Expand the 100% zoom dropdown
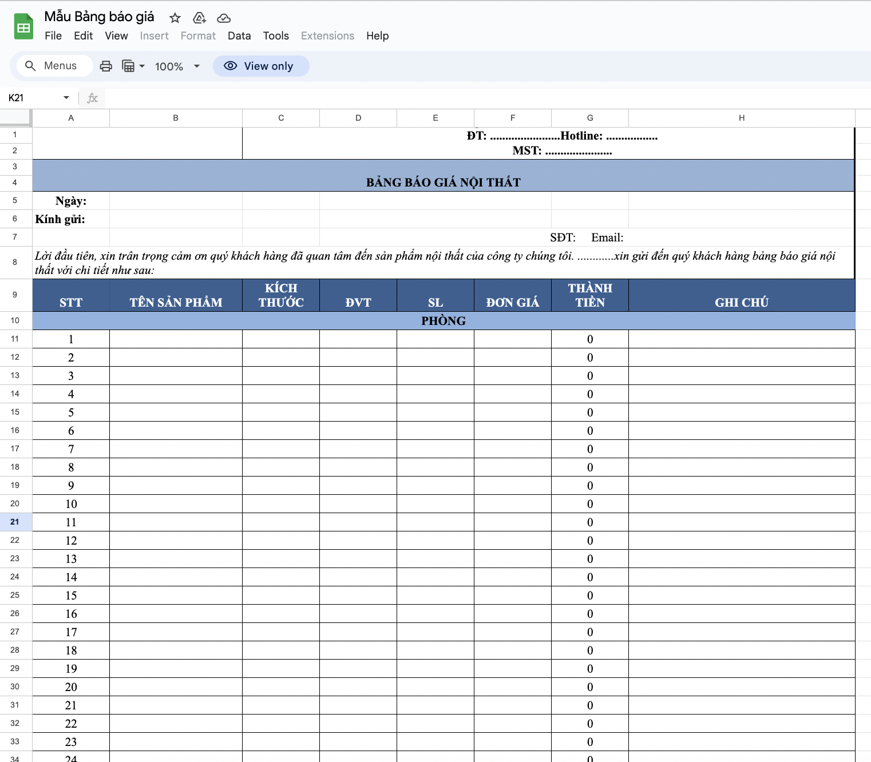 point(196,66)
